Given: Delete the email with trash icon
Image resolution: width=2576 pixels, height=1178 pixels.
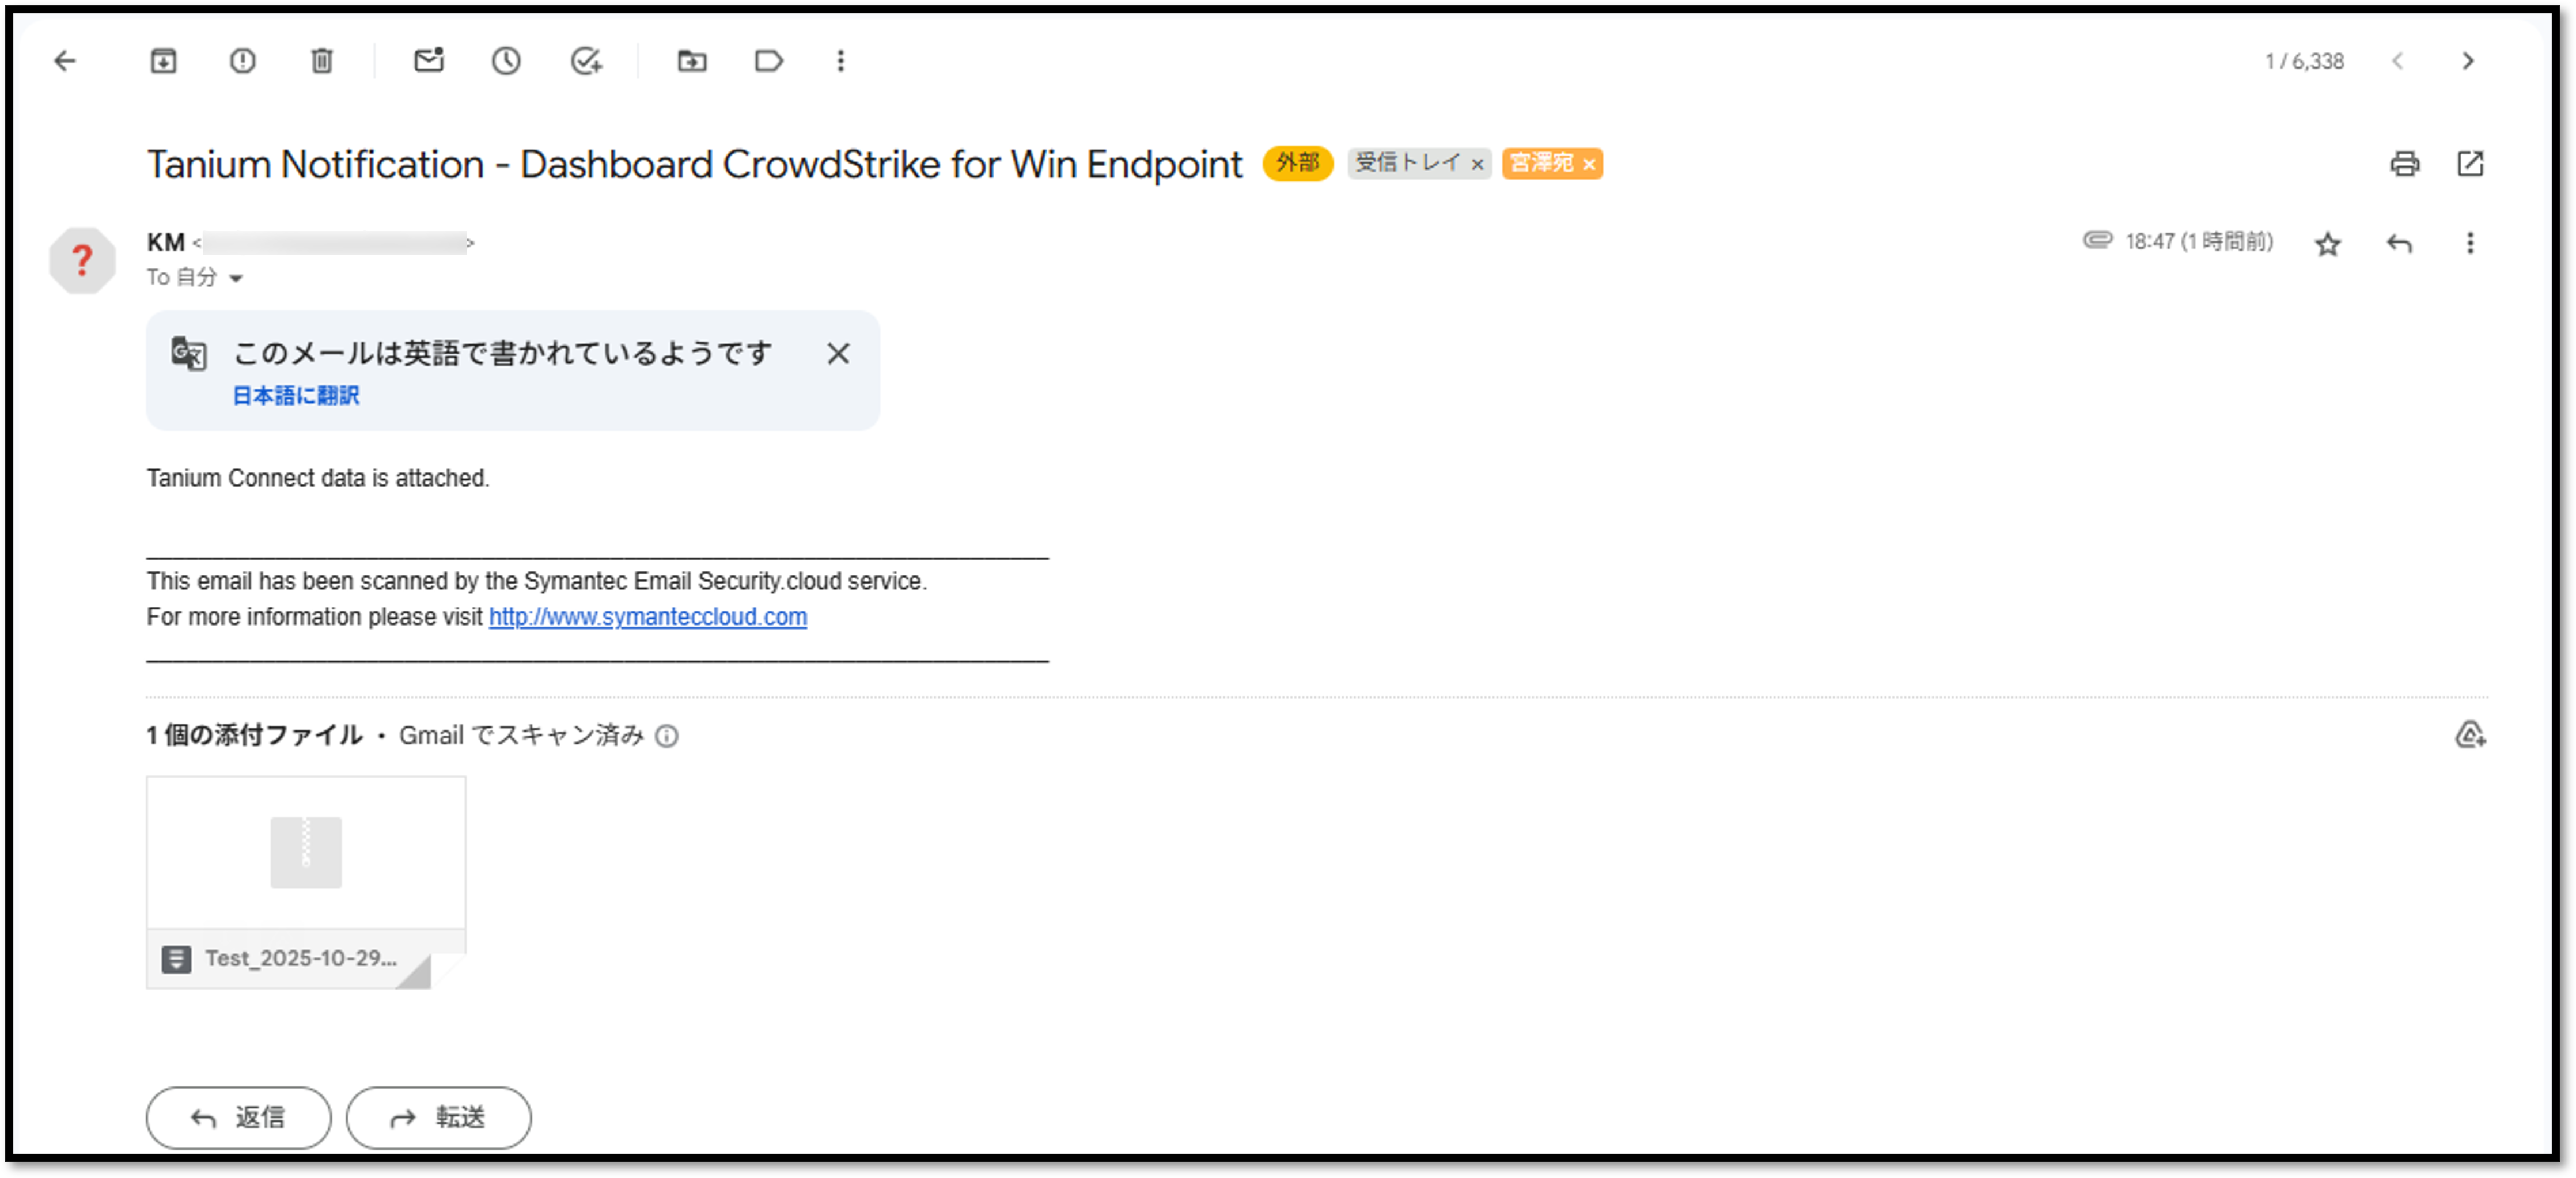Looking at the screenshot, I should point(321,61).
